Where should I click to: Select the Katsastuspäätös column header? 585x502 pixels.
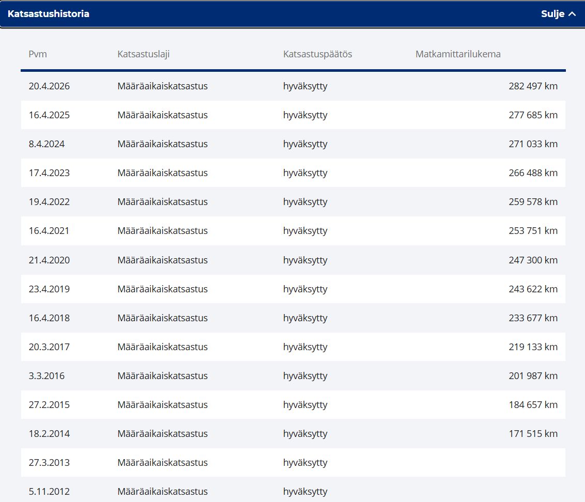(317, 54)
